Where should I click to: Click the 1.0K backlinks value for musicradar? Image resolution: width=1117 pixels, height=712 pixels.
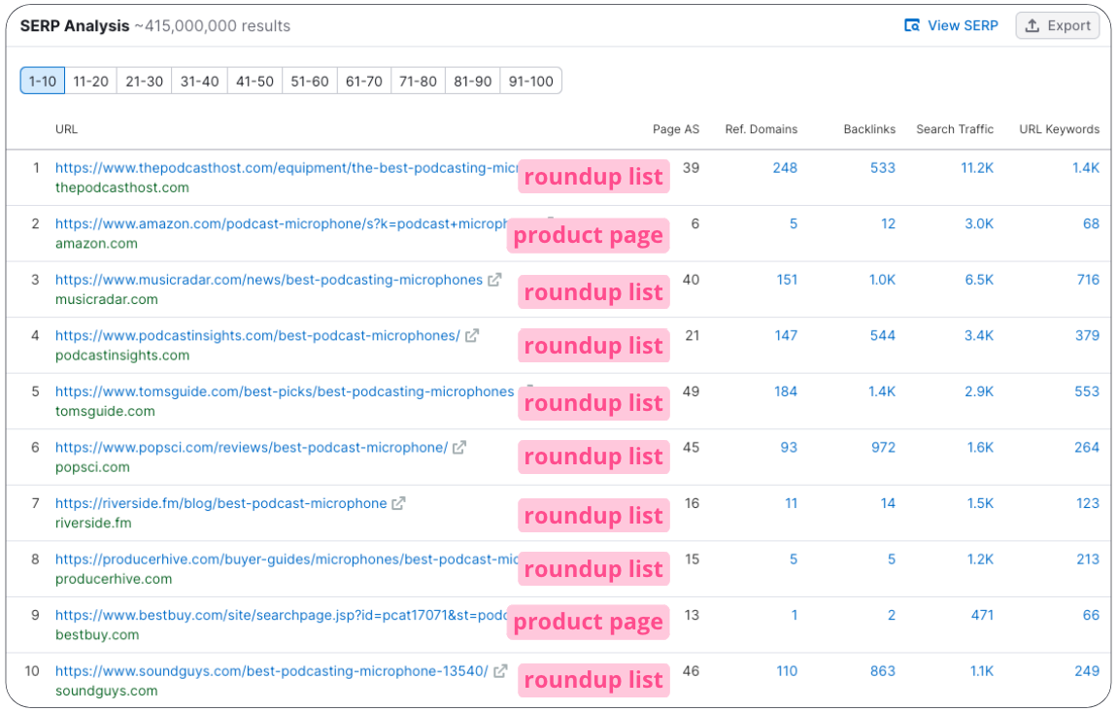pos(882,280)
